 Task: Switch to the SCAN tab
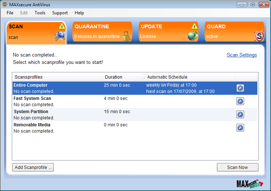[36, 33]
